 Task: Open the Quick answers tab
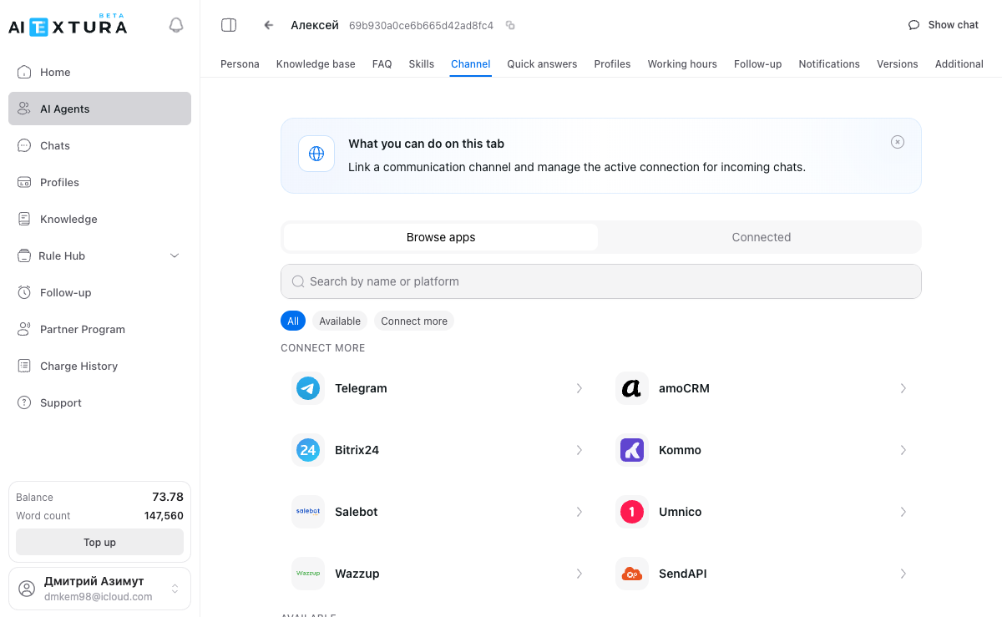pyautogui.click(x=542, y=64)
